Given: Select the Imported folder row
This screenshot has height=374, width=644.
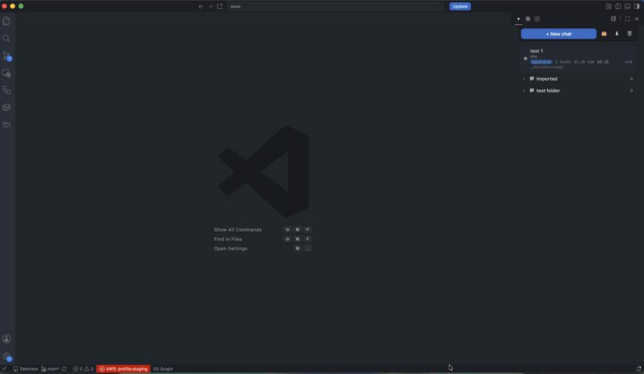Looking at the screenshot, I should [578, 79].
